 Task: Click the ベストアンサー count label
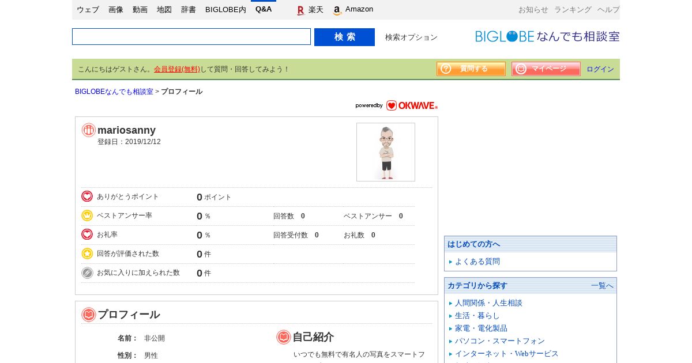coord(368,216)
